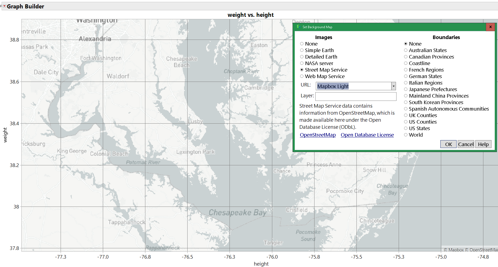Select NASA server image option
The height and width of the screenshot is (267, 498).
coord(302,63)
